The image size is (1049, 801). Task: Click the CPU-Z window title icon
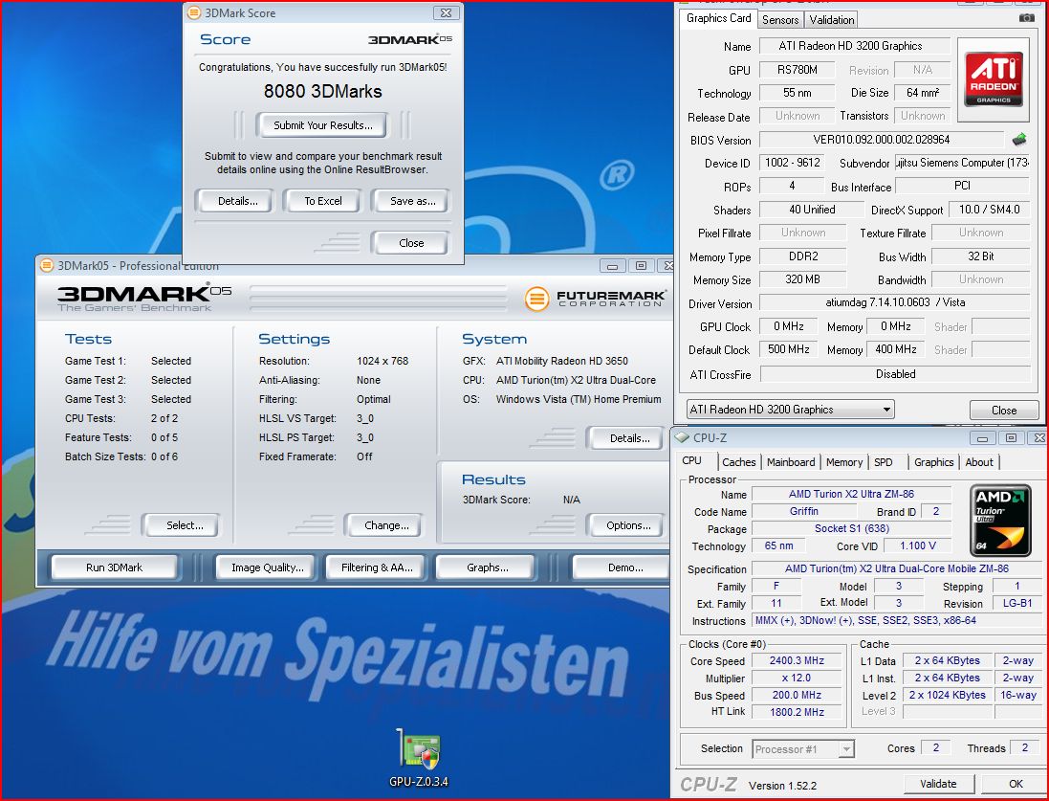point(682,437)
